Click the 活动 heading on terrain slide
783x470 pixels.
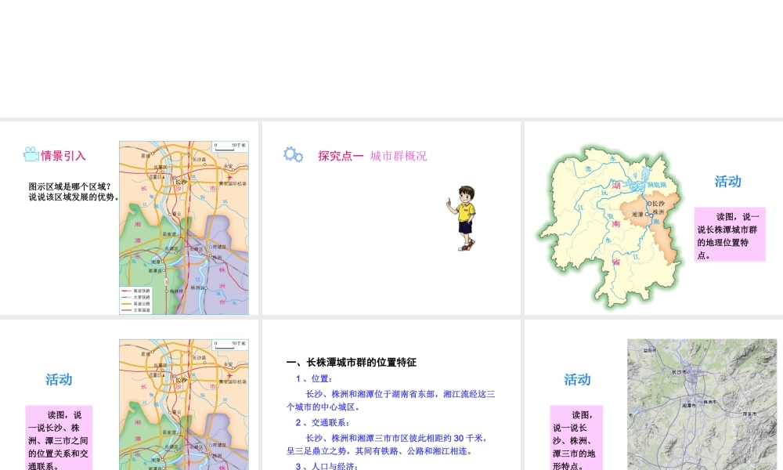click(577, 380)
